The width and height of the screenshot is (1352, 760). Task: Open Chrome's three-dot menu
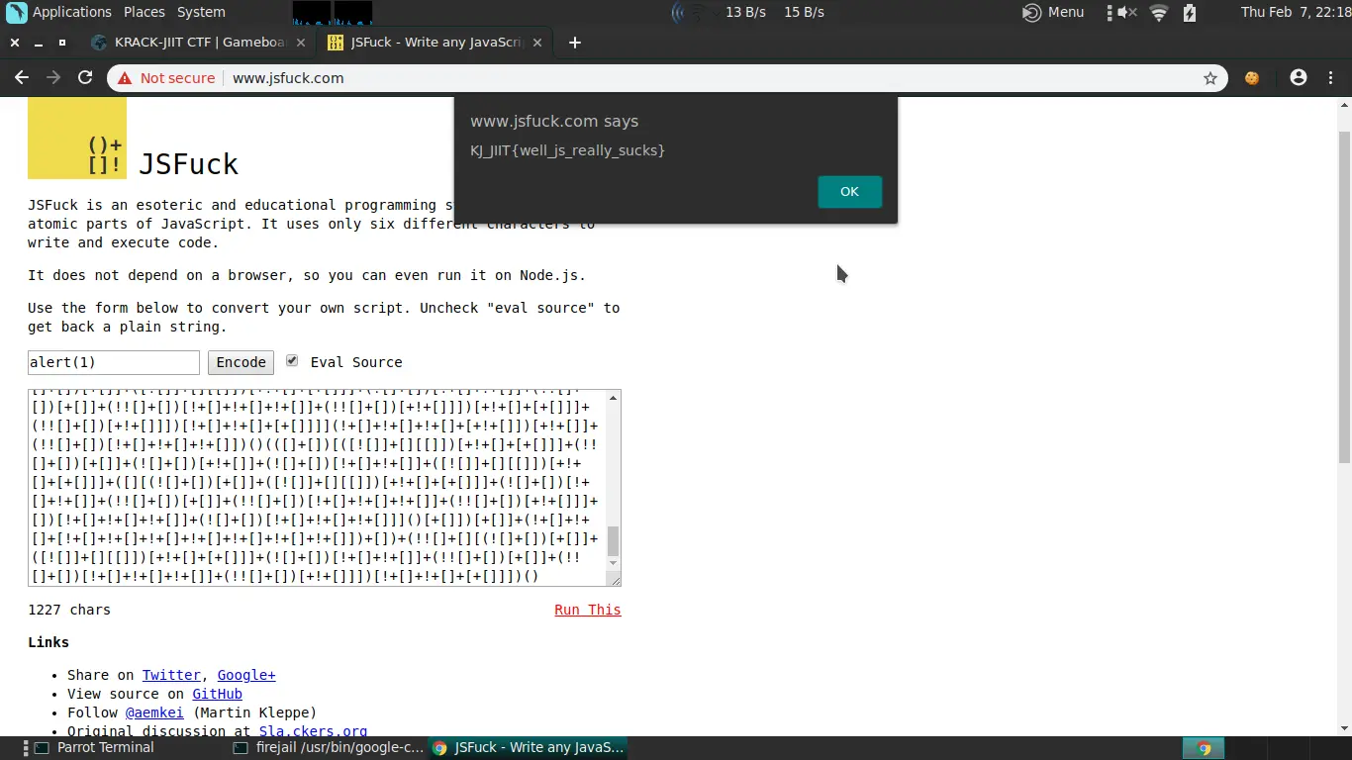click(1330, 78)
